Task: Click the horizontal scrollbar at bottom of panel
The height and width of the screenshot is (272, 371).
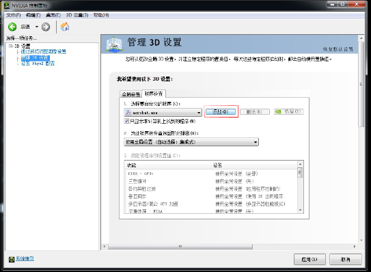Action: [180, 247]
